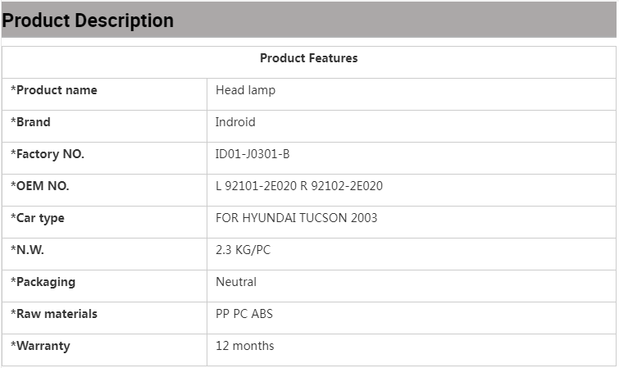Click the *Car type label
Image resolution: width=619 pixels, height=368 pixels.
pyautogui.click(x=38, y=218)
